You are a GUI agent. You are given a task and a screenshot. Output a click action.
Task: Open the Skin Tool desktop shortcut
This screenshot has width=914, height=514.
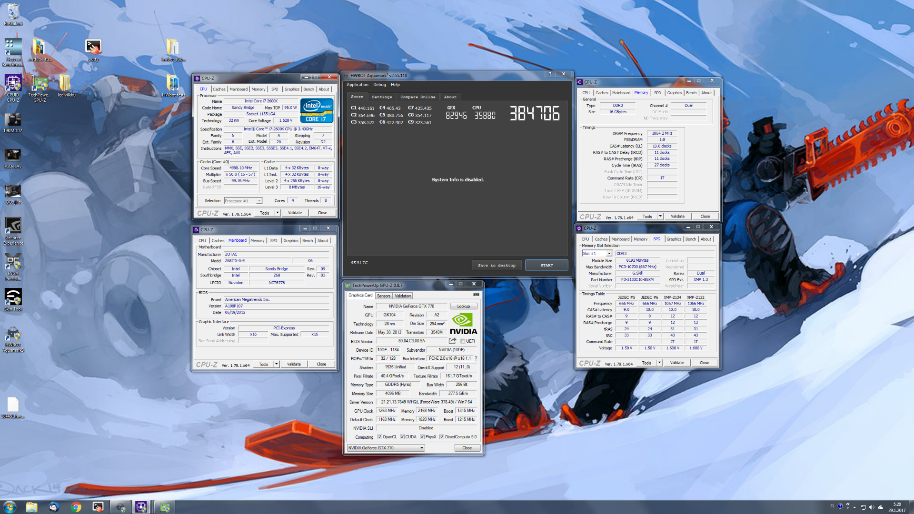click(13, 300)
